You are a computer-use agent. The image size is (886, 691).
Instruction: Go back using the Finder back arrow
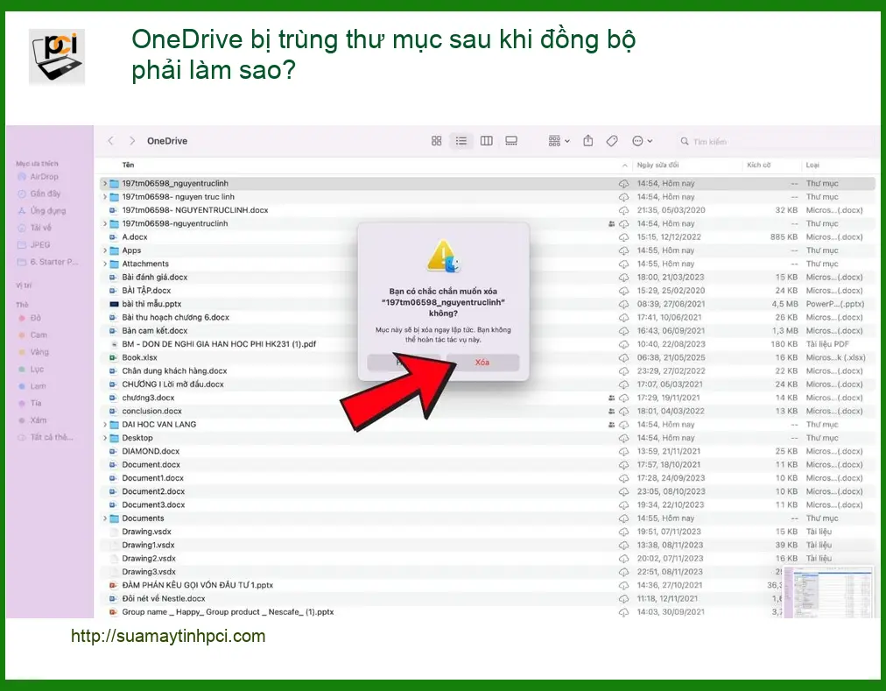tap(110, 141)
